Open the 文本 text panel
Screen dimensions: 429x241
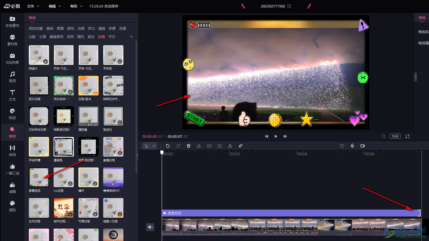[x=12, y=96]
